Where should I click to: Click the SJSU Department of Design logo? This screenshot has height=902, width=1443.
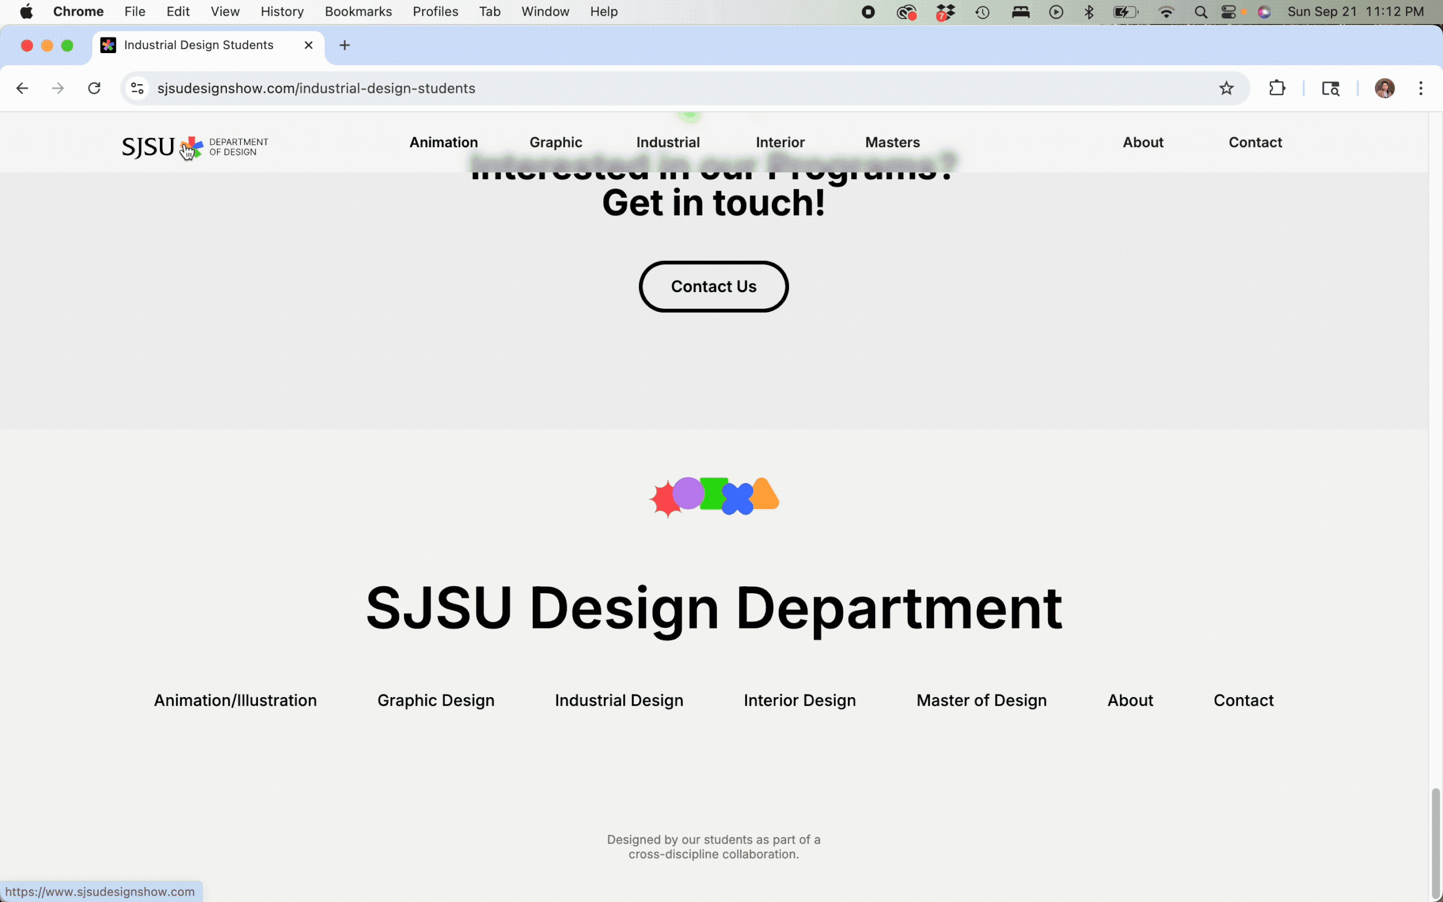point(195,146)
